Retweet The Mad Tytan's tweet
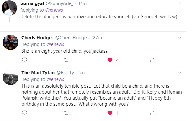This screenshot has height=121, width=193. 67,113
